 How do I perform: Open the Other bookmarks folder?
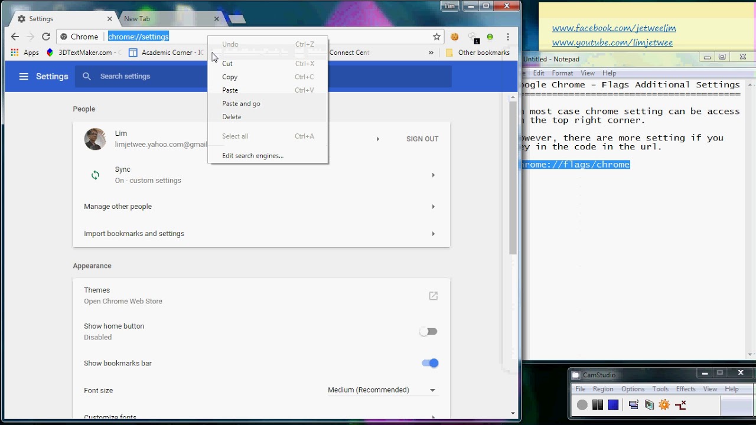tap(477, 53)
